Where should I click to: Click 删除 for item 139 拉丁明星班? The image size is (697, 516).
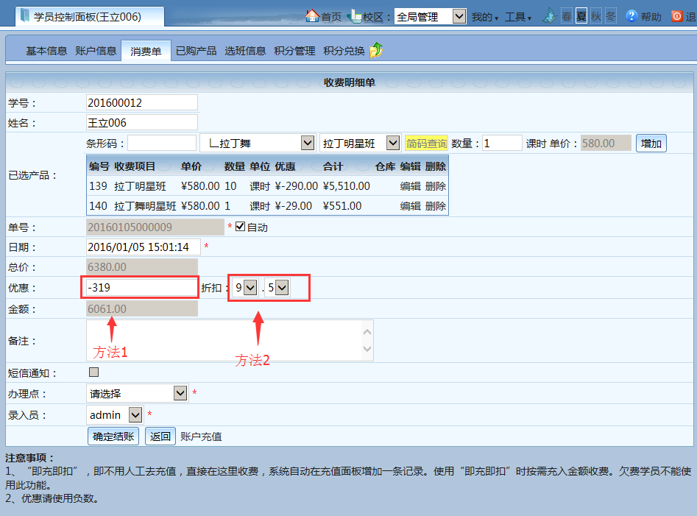point(436,185)
